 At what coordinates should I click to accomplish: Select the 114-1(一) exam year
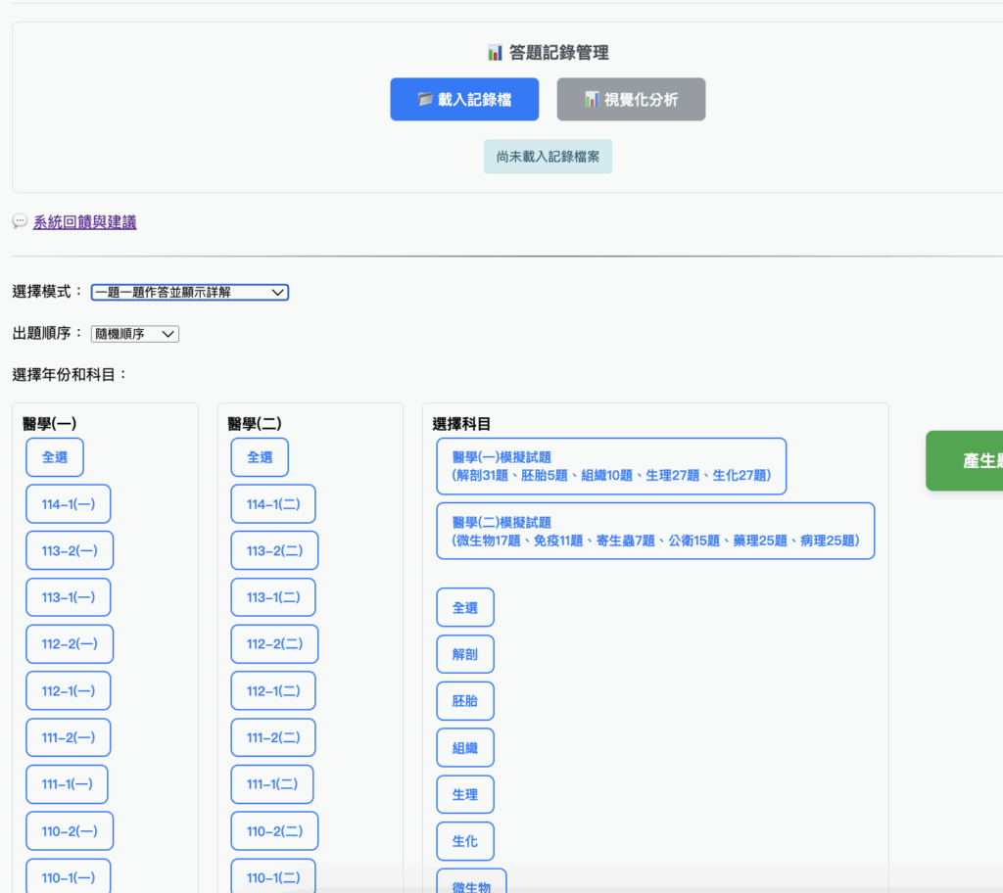click(x=69, y=504)
